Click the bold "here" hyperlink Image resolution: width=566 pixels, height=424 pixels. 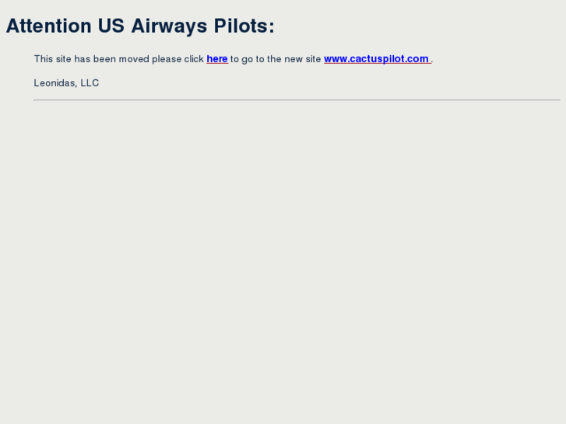[x=217, y=59]
